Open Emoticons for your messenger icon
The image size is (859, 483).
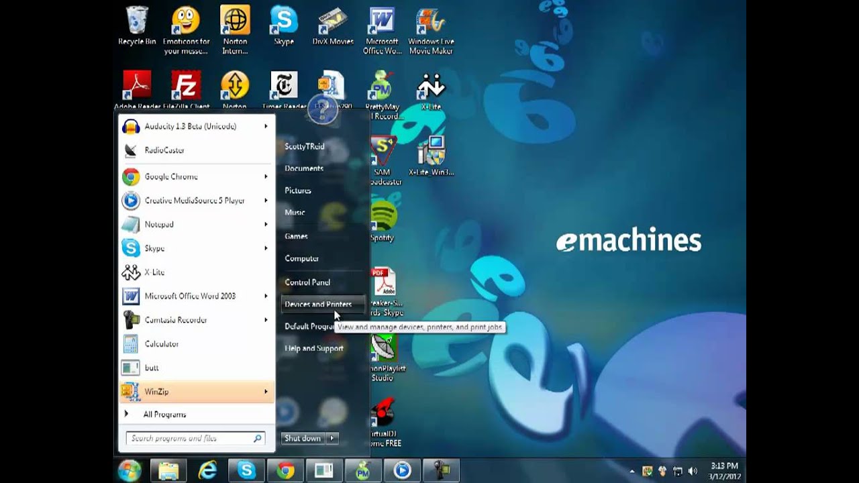(186, 30)
